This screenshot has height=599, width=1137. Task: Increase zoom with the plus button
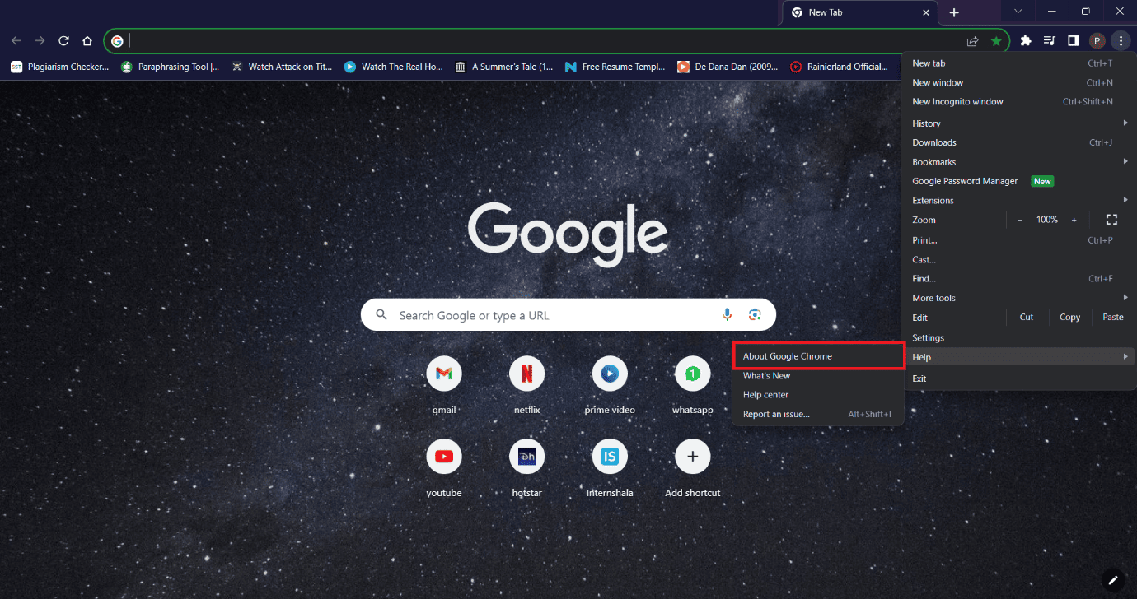pos(1074,220)
